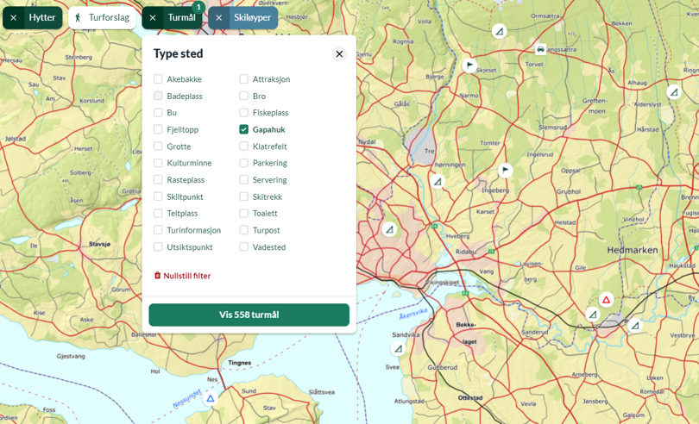Check the Parkering checkbox
Viewport: 699px width, 424px height.
(x=243, y=163)
